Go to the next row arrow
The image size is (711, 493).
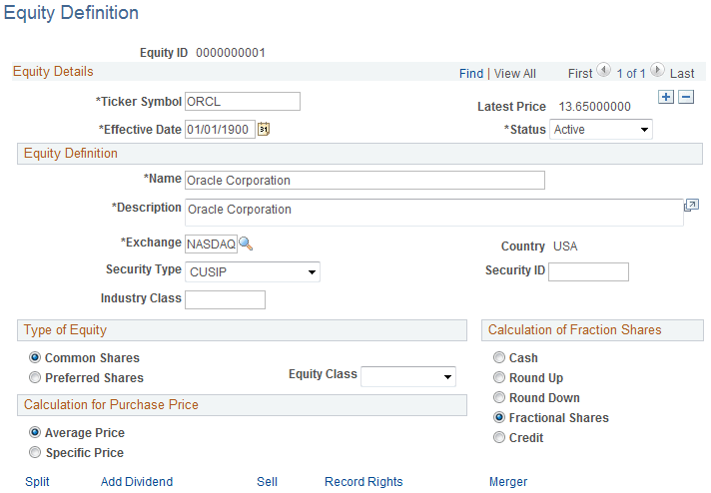click(x=657, y=71)
